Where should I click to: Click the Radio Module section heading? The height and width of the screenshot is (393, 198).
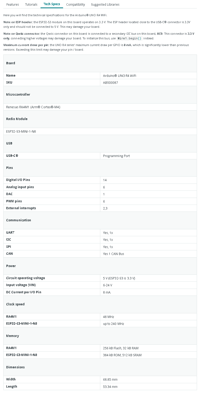[x=17, y=119]
